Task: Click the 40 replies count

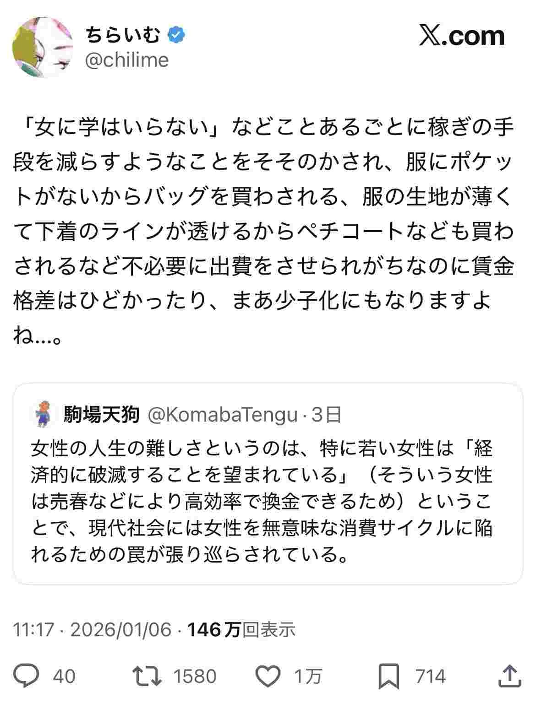Action: click(64, 676)
